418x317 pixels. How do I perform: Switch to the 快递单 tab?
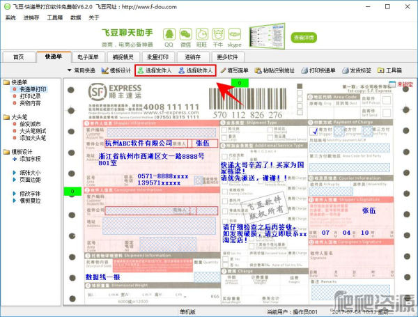tap(54, 56)
